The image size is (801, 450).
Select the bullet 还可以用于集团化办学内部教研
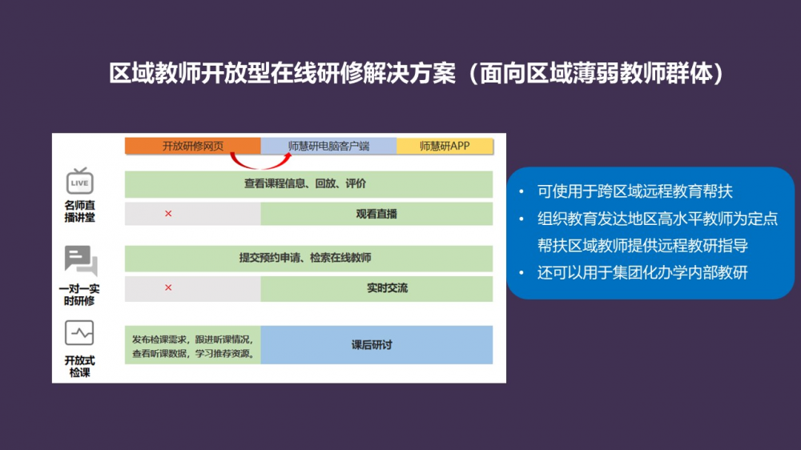(642, 273)
